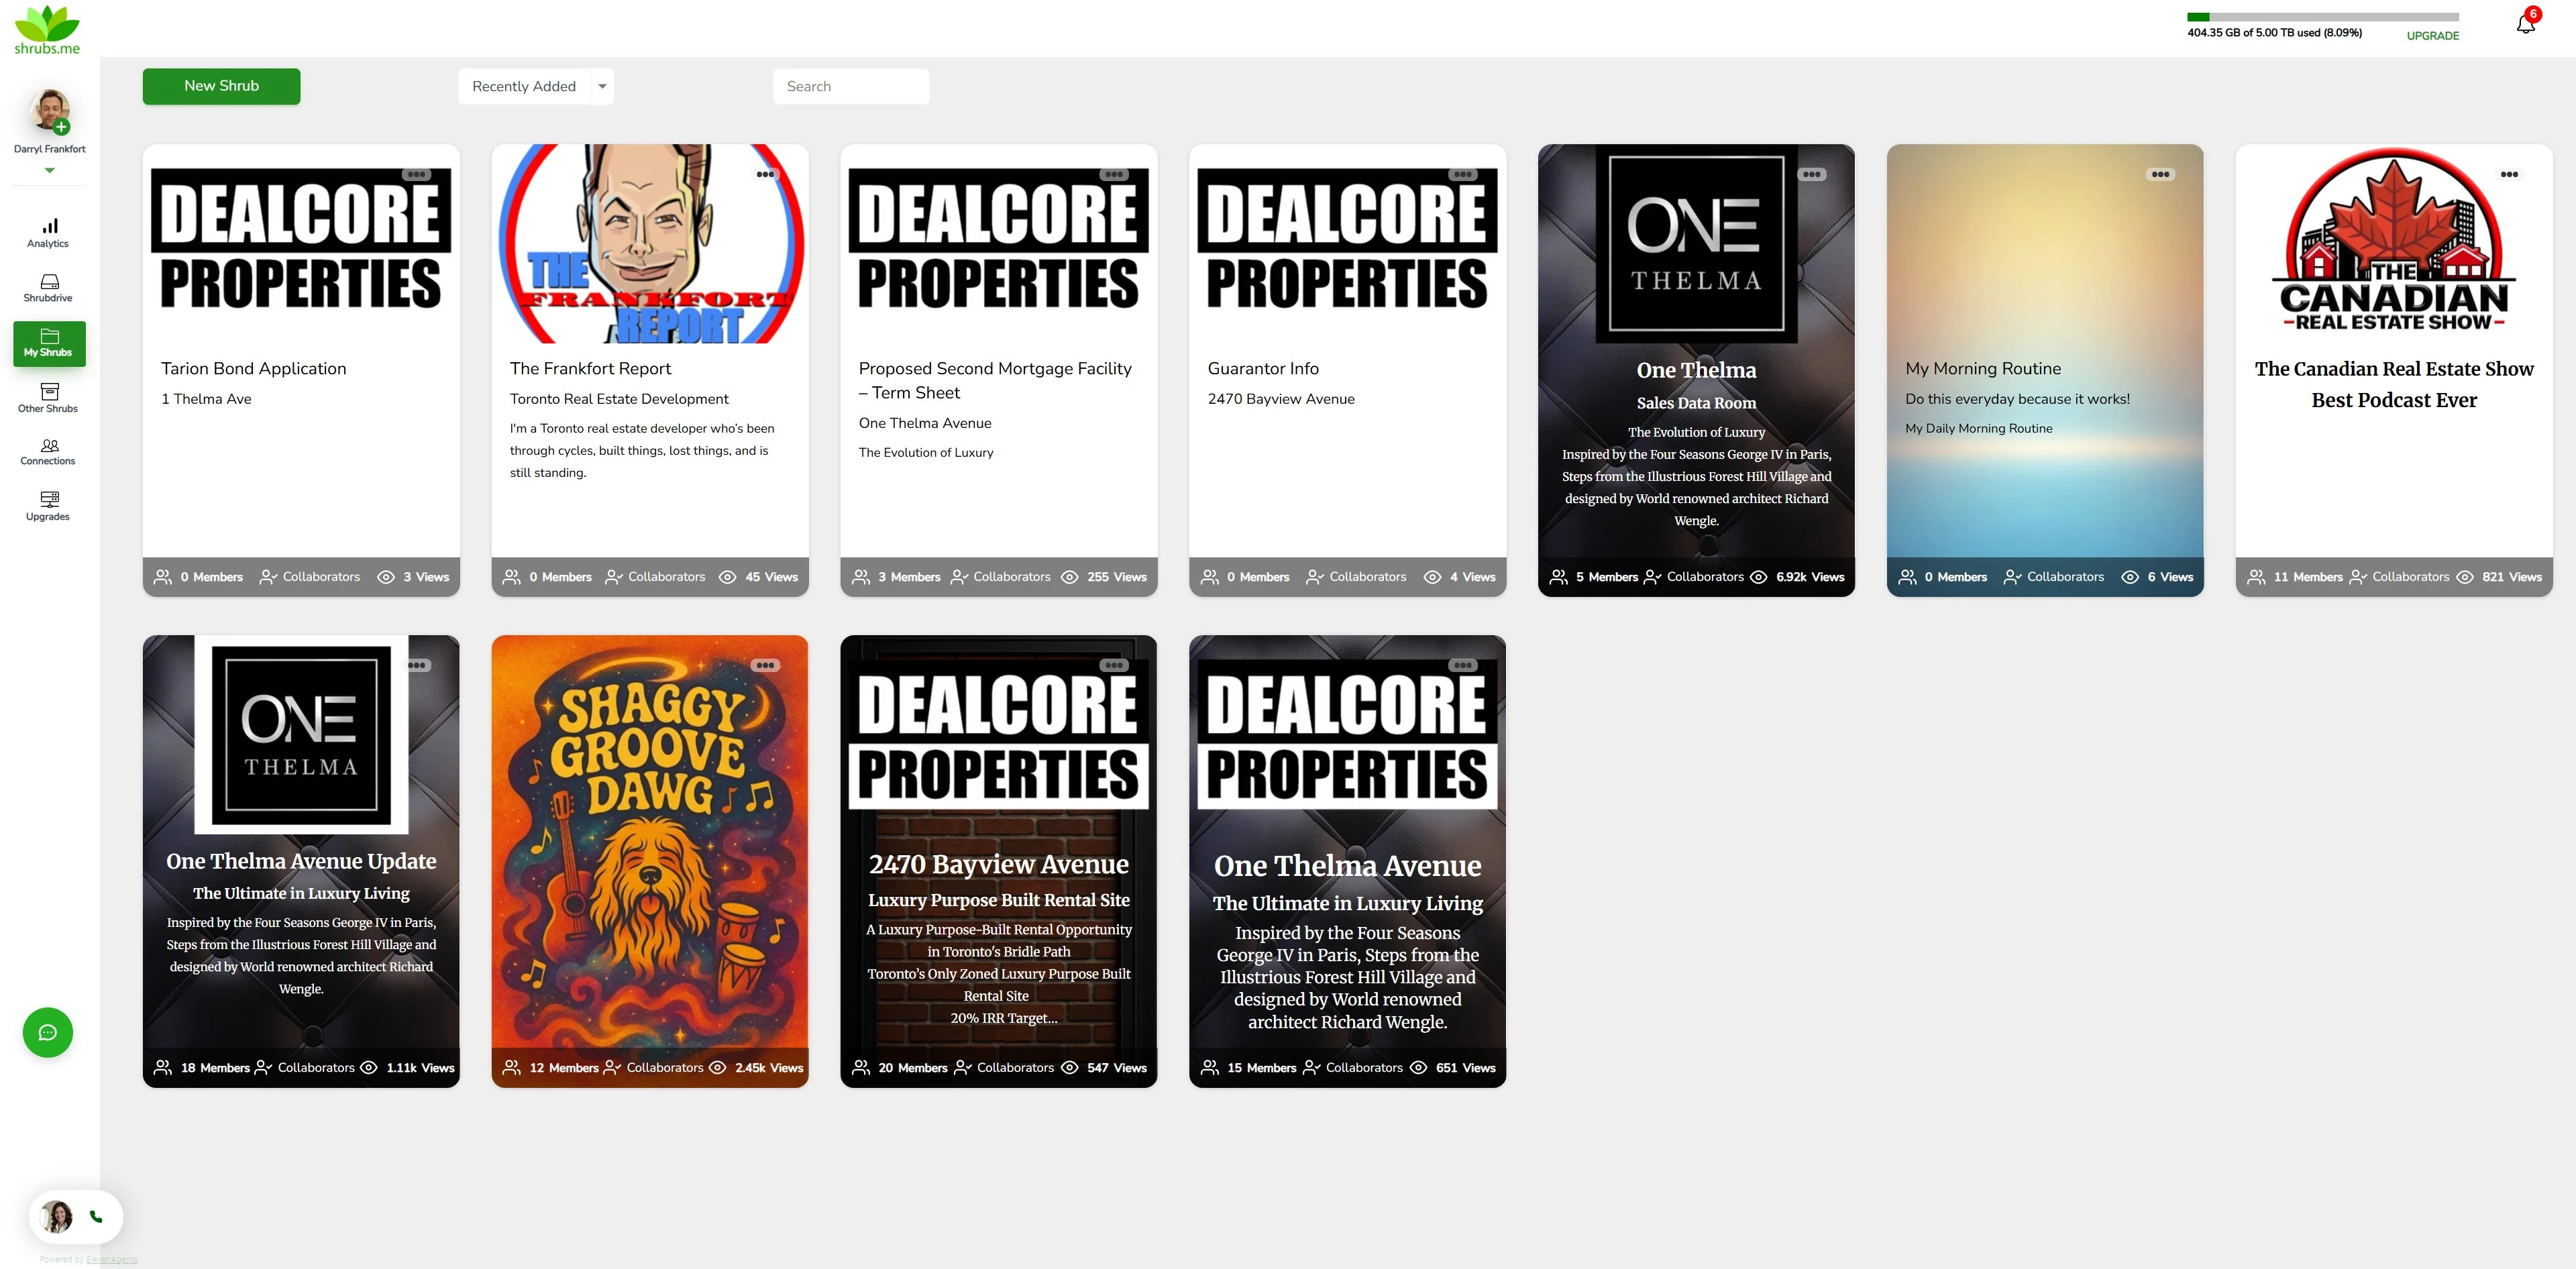Open options menu on Tarion Bond Application card
2576x1269 pixels.
[x=416, y=174]
